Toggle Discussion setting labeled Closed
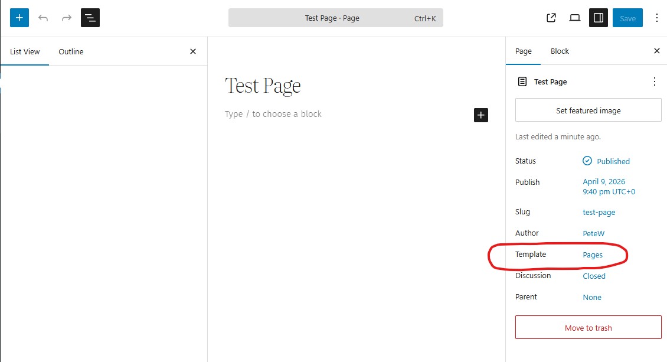 point(594,276)
